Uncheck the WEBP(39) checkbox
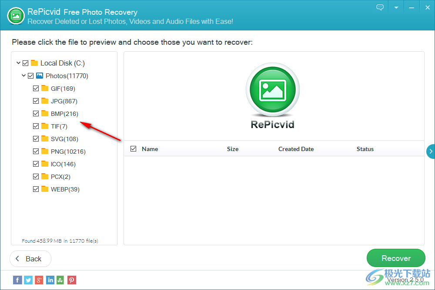This screenshot has width=435, height=290. pos(36,189)
